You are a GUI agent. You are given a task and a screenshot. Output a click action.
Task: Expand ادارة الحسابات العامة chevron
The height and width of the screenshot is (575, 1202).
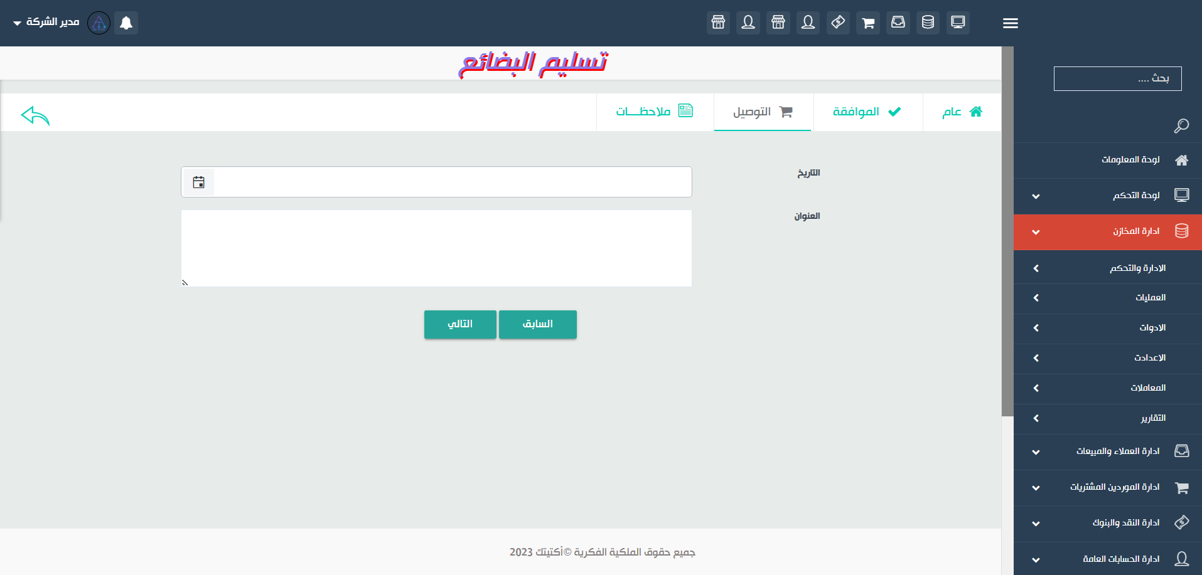(x=1036, y=560)
